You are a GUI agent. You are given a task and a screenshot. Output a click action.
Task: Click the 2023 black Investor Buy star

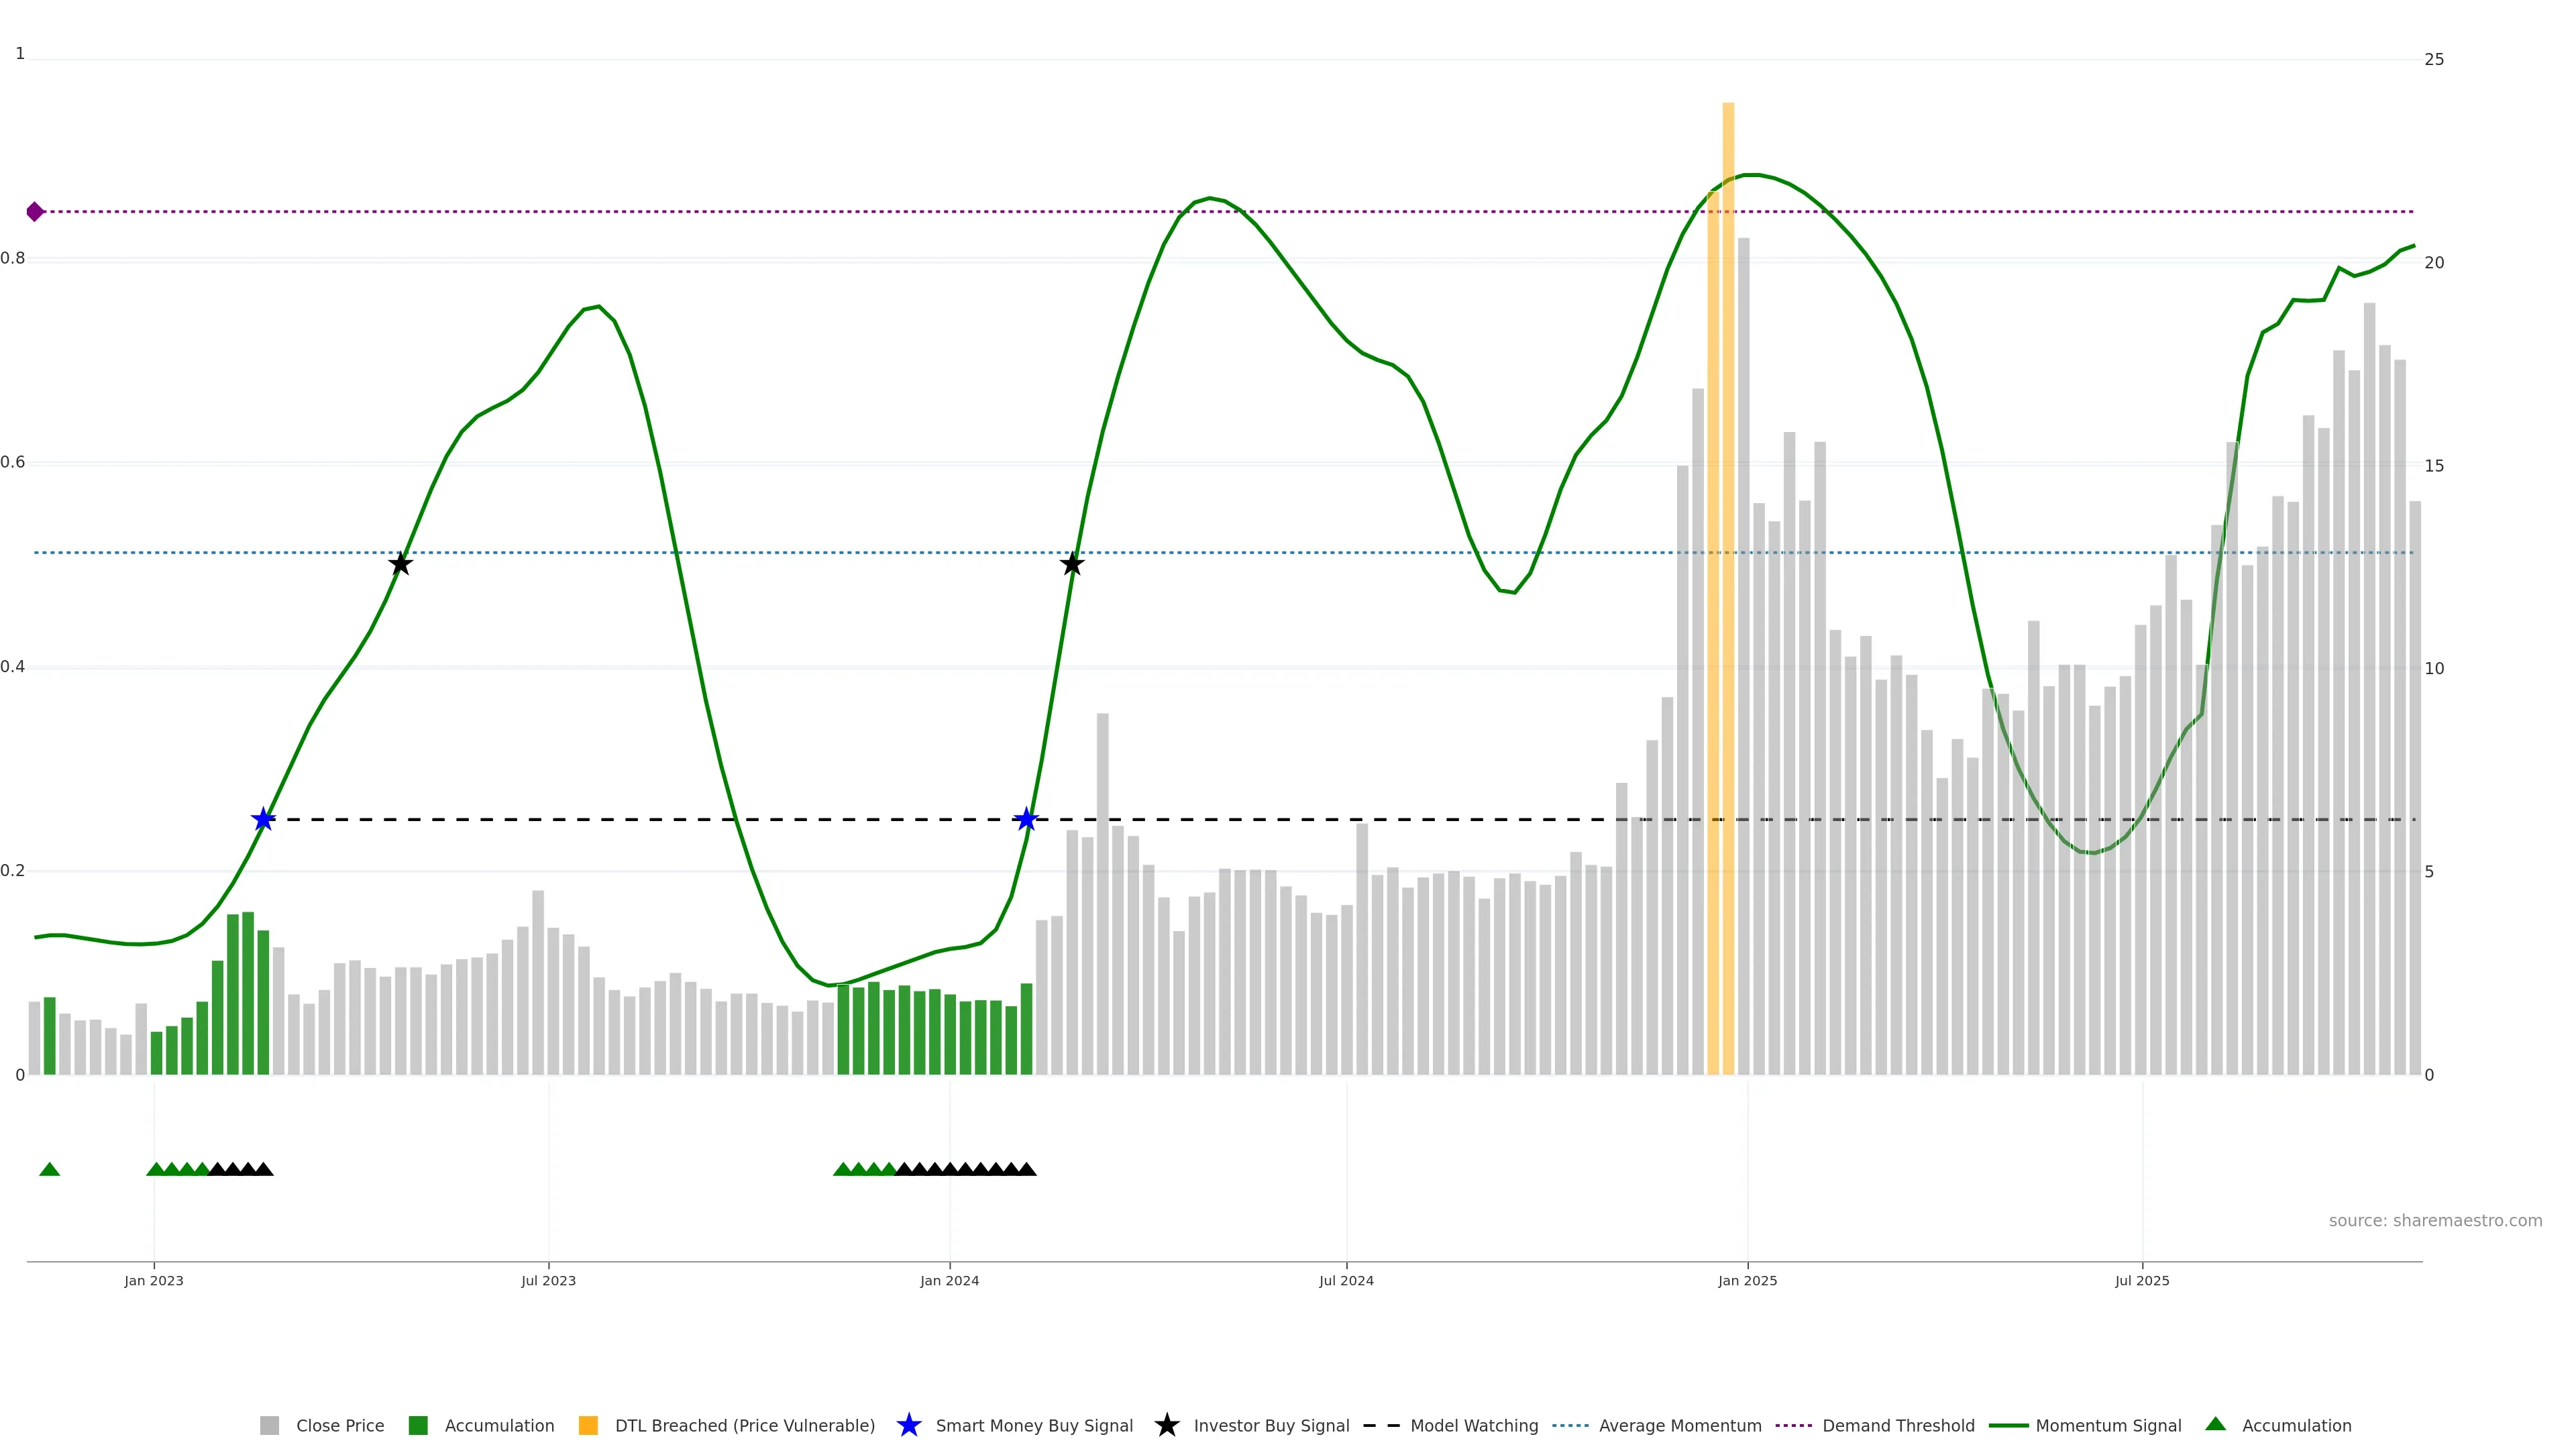pos(400,564)
